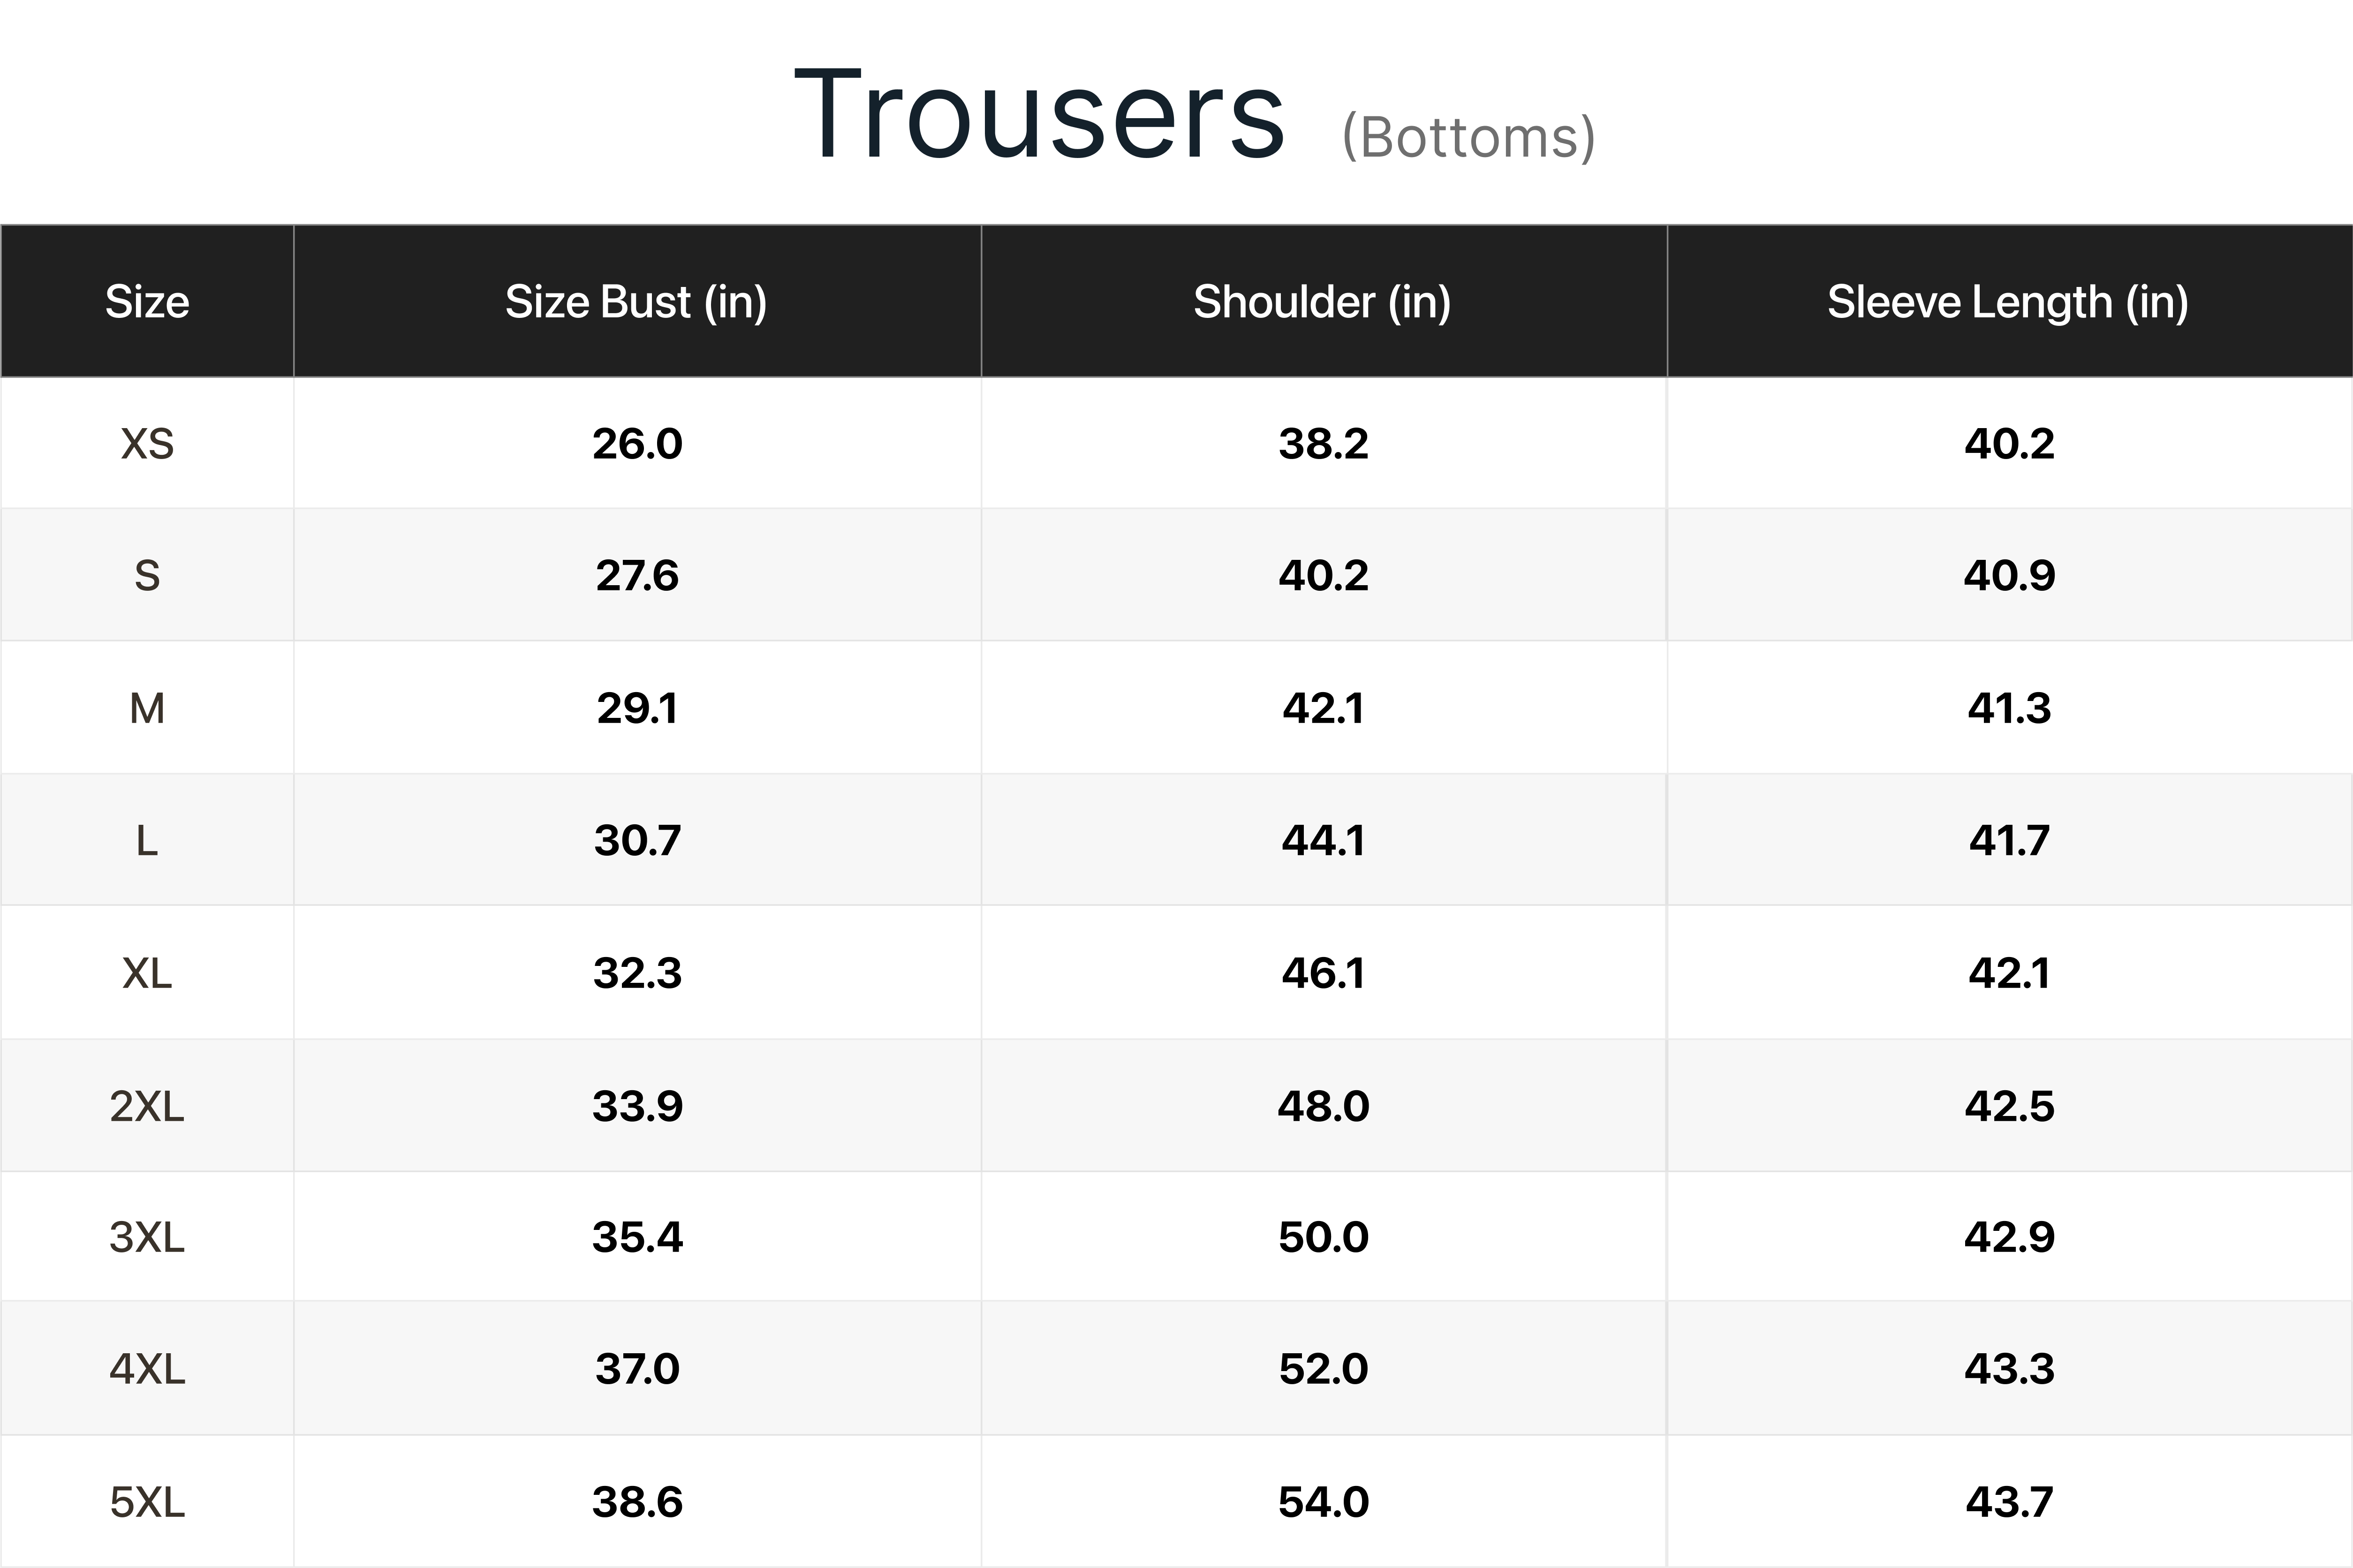2353x1568 pixels.
Task: Select the 5XL shoulder value 54.0
Action: click(x=1323, y=1501)
